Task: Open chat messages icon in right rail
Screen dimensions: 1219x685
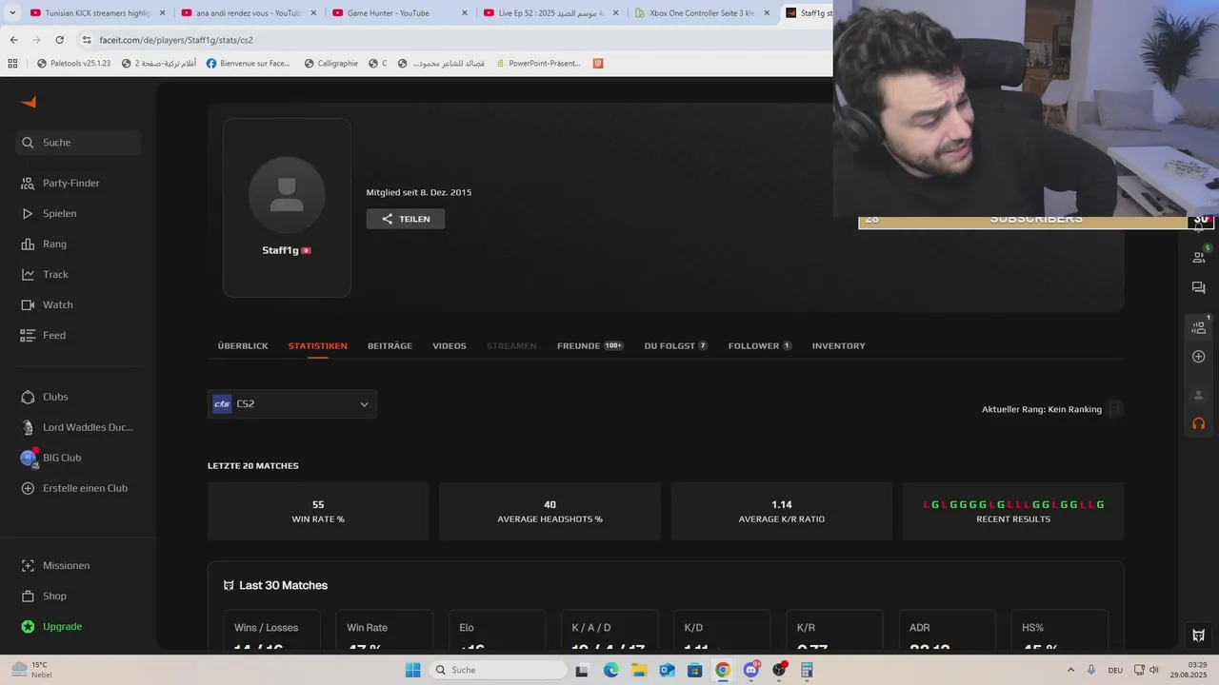Action: point(1199,287)
